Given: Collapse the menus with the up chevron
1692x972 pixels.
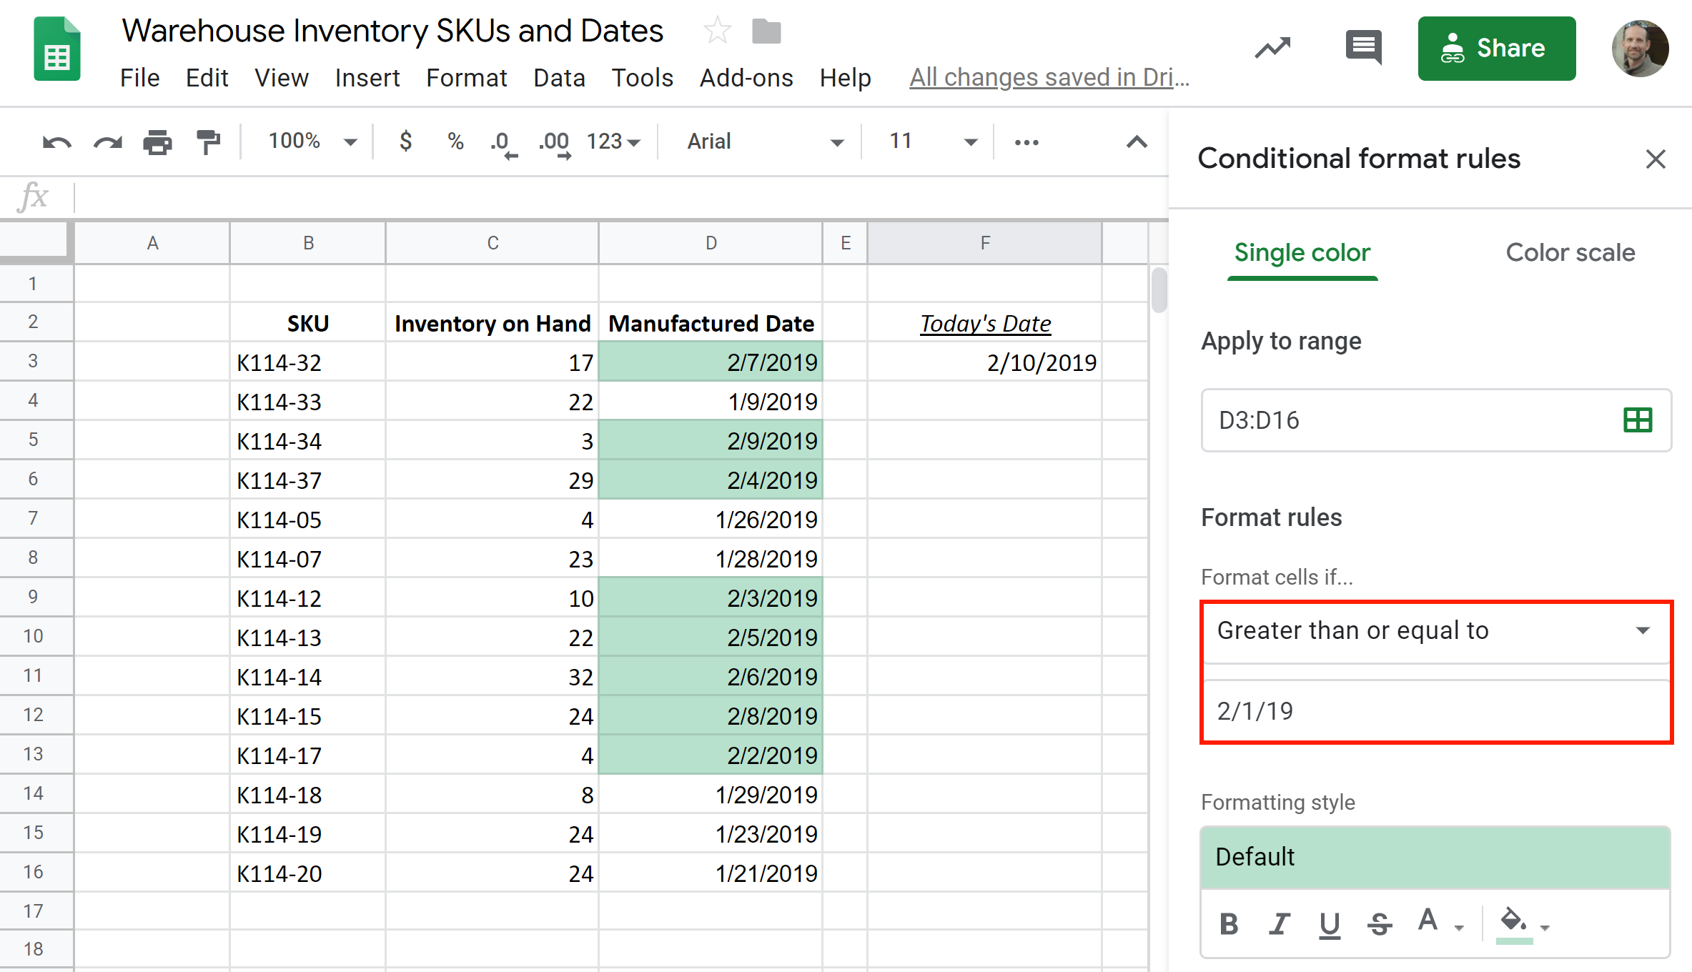Looking at the screenshot, I should pos(1137,142).
